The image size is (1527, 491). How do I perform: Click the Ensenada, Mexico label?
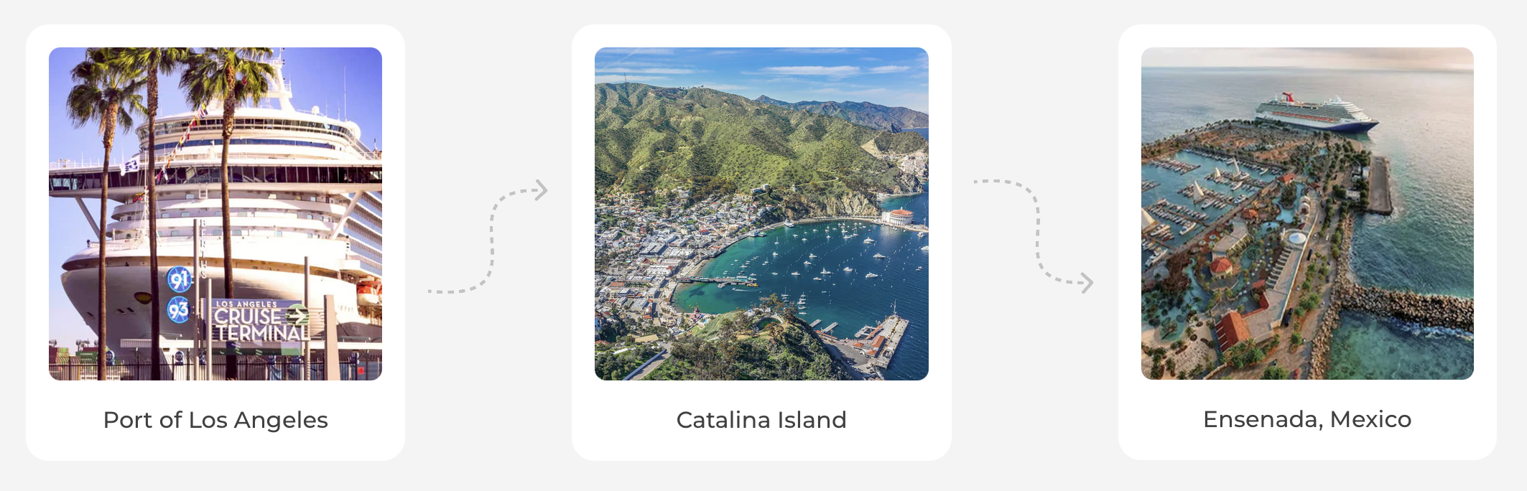tap(1307, 419)
